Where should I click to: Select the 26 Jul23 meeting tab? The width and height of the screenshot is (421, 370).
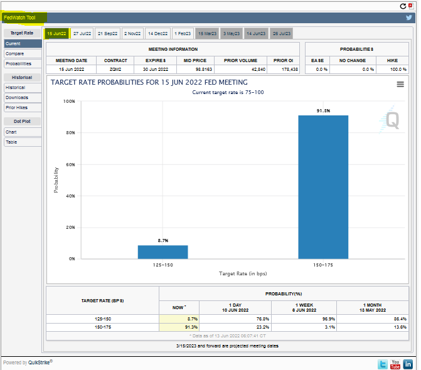(281, 33)
